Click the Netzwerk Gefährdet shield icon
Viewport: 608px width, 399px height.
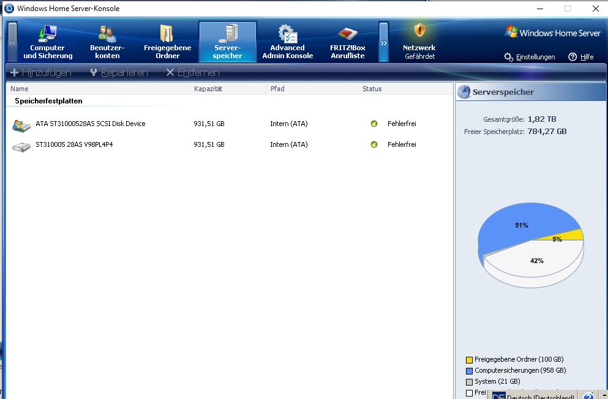click(x=419, y=31)
